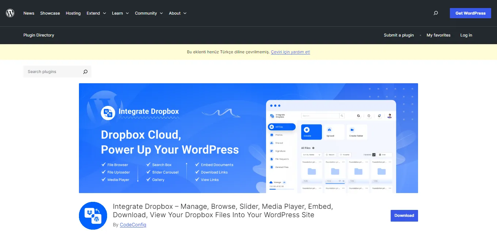The width and height of the screenshot is (497, 234).
Task: Click the plugin search submit icon
Action: click(x=85, y=72)
